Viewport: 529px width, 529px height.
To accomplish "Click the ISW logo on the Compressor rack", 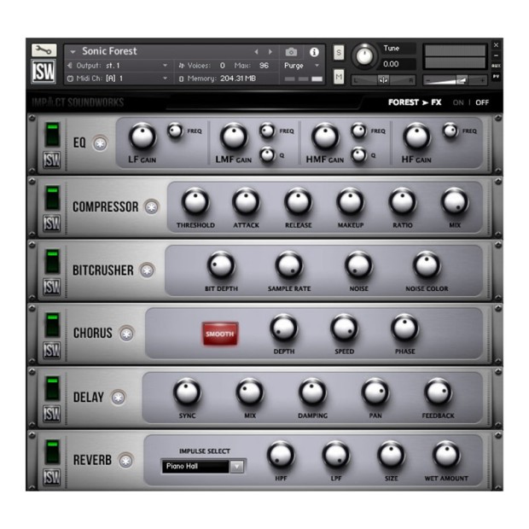I will 51,223.
